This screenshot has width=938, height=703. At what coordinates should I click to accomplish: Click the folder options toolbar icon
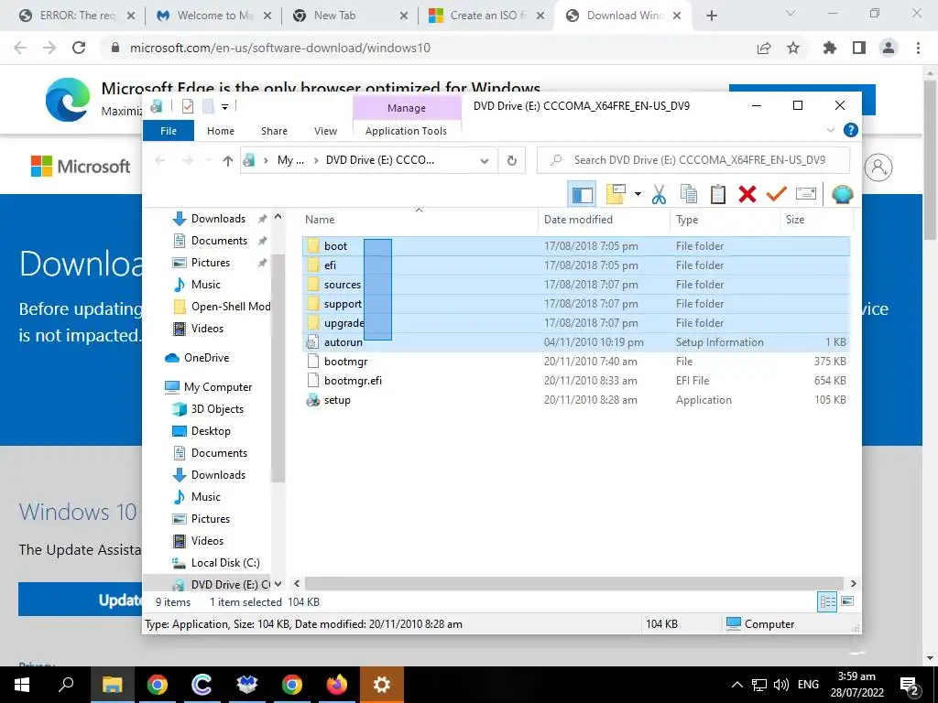(x=616, y=194)
